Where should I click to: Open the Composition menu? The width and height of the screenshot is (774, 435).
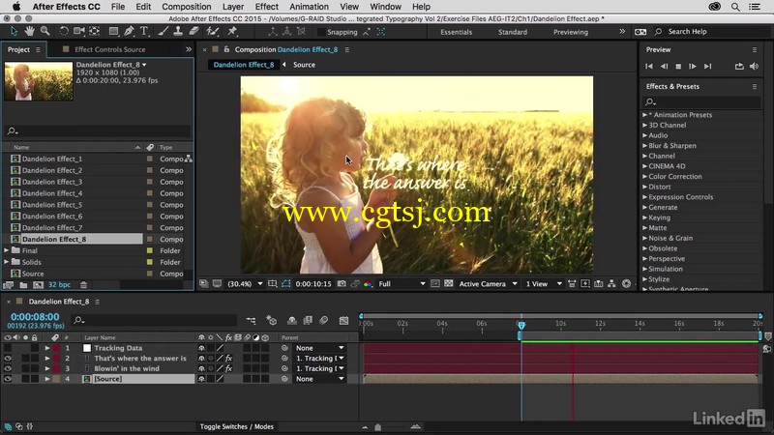tap(186, 7)
